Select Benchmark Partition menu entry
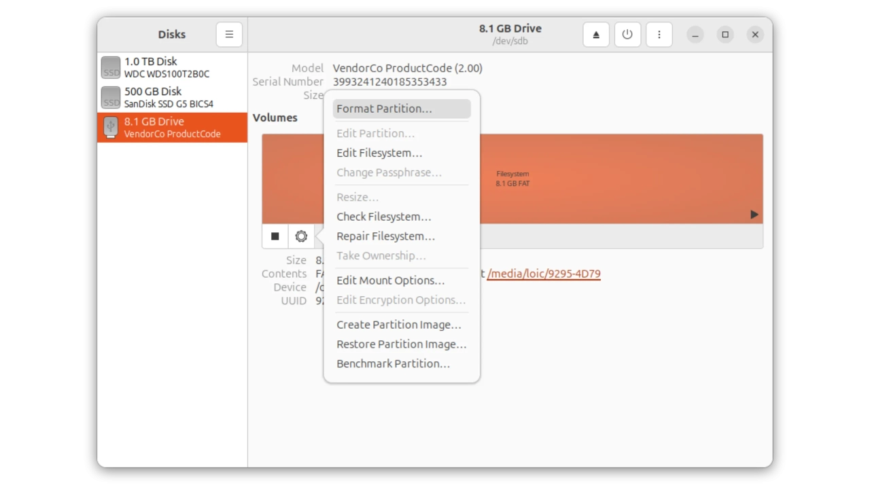Viewport: 870px width, 489px height. (393, 364)
